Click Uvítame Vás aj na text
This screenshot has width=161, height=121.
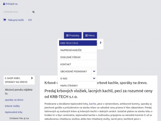pyautogui.click(x=19, y=118)
